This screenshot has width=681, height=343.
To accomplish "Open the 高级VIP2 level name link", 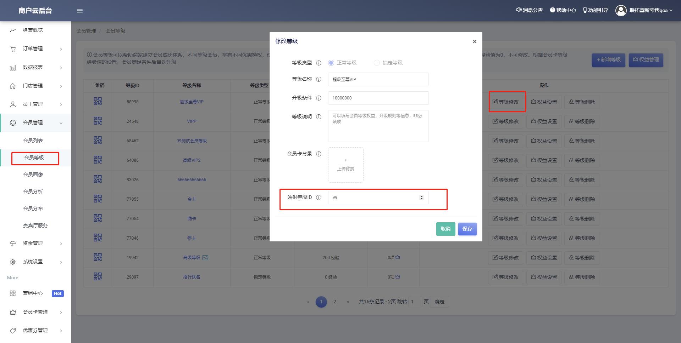I will click(x=192, y=160).
